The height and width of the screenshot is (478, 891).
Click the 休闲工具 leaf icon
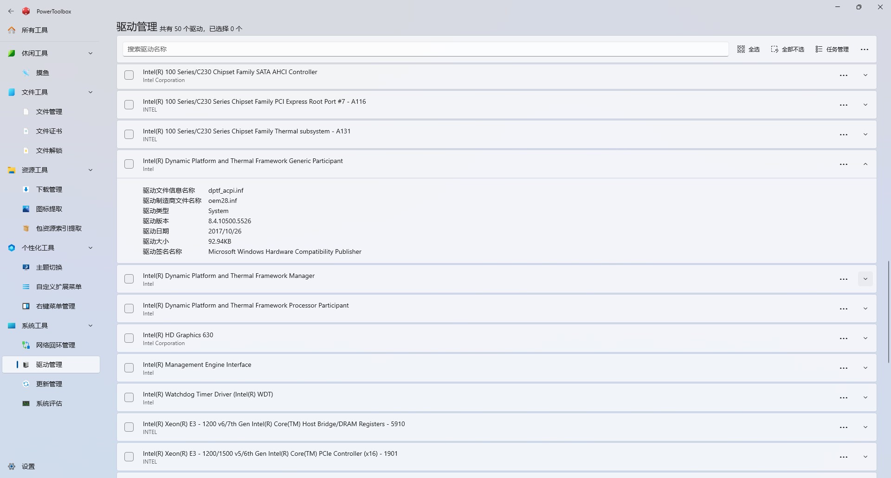[12, 53]
